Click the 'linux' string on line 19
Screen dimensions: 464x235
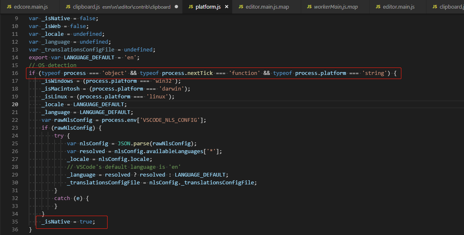click(x=157, y=96)
